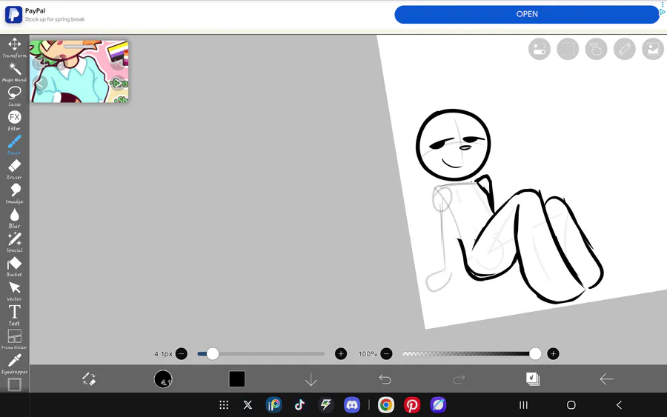Viewport: 667px width, 417px height.
Task: Open the ad choices info icon
Action: [x=663, y=12]
